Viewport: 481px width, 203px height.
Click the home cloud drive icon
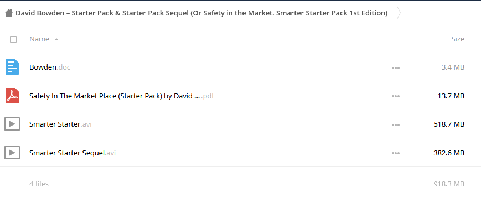pos(9,13)
